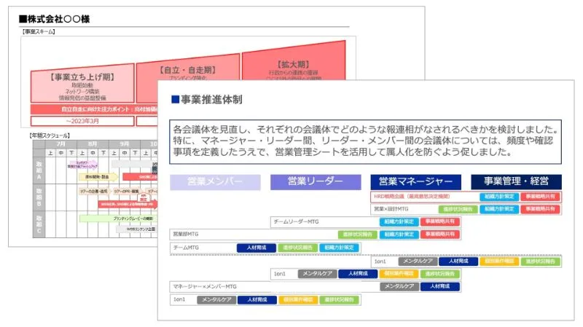Click the 8月 column header in the schedule
The width and height of the screenshot is (583, 327).
[x=93, y=143]
